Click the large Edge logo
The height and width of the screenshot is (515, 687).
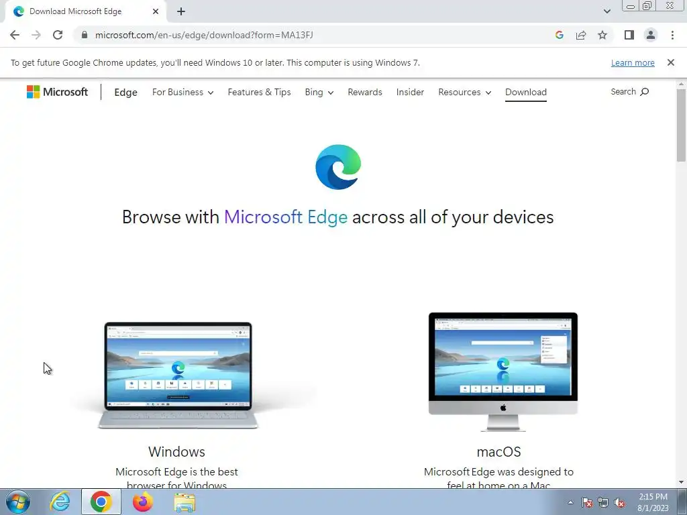[x=338, y=167]
